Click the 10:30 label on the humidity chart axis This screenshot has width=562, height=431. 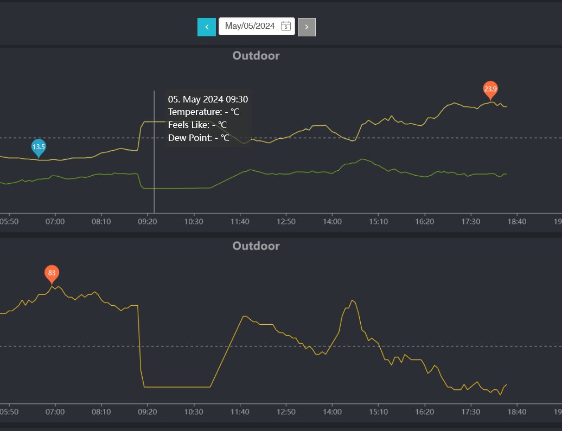194,411
